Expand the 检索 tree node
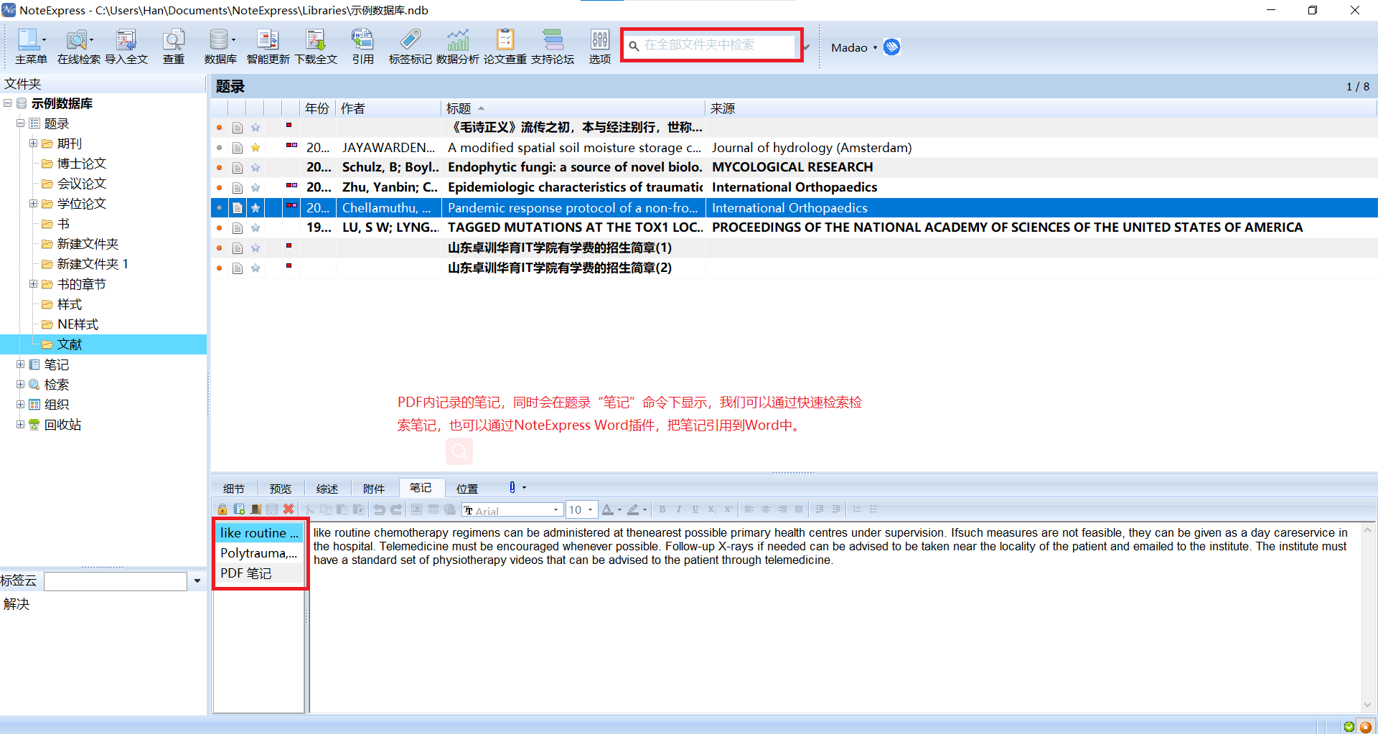This screenshot has width=1378, height=734. pyautogui.click(x=21, y=385)
